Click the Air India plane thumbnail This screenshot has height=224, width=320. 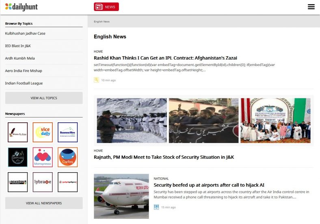[x=121, y=196]
